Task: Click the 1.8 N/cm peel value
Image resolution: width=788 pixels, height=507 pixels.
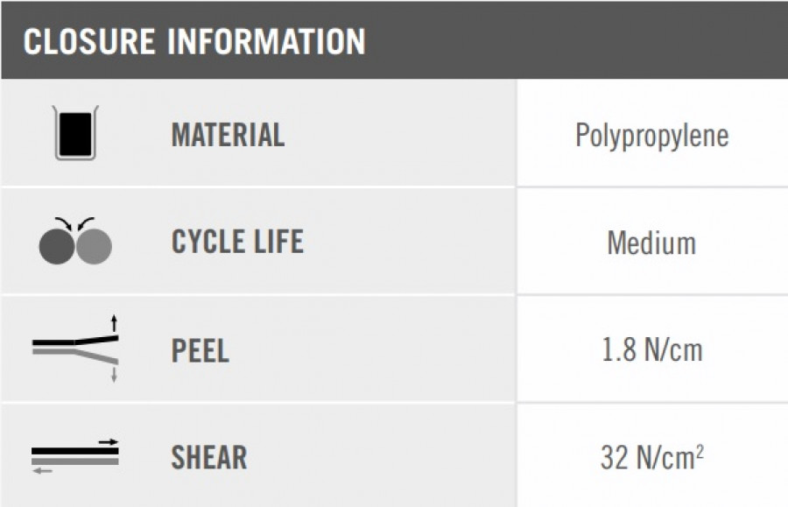Action: 651,349
